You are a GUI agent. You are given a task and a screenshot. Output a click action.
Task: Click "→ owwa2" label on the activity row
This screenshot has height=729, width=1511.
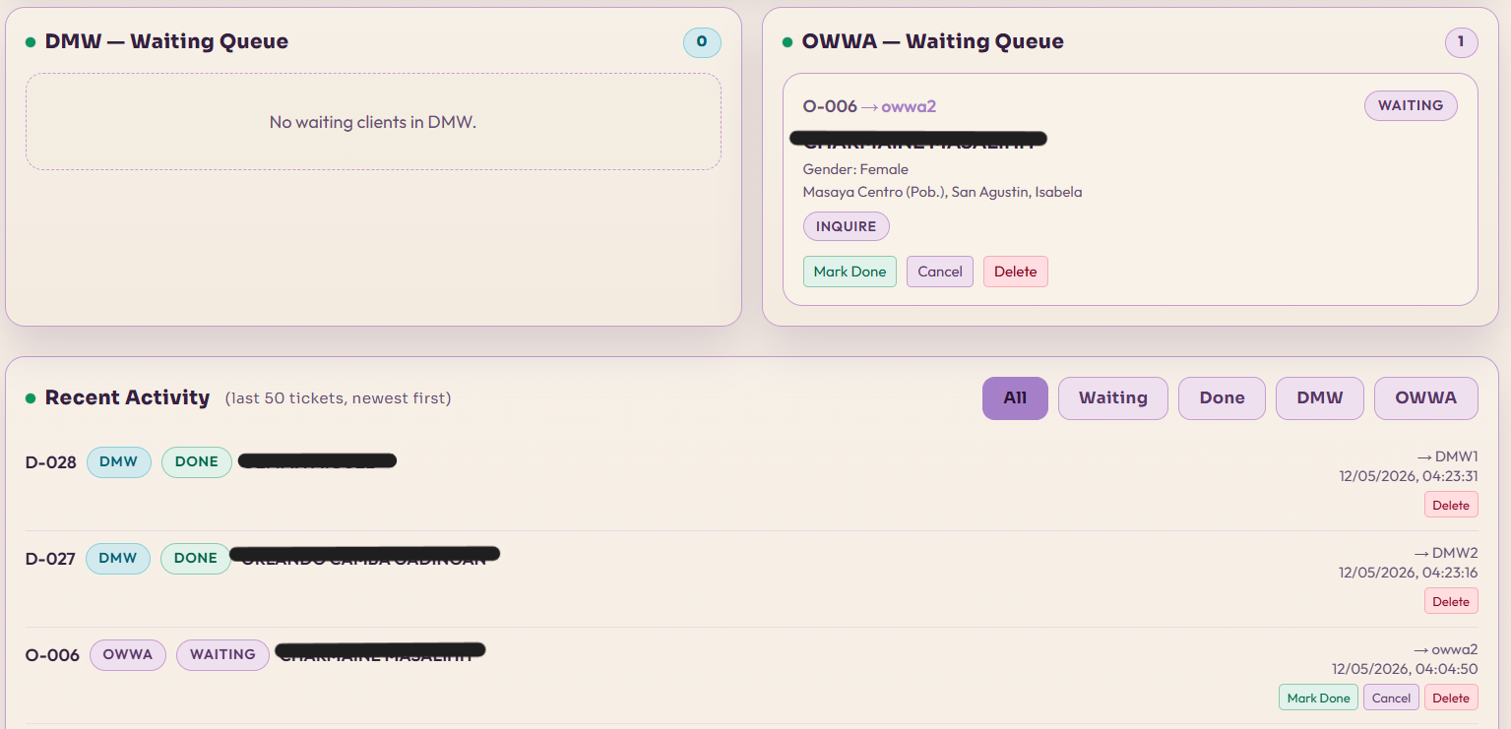click(x=1446, y=649)
